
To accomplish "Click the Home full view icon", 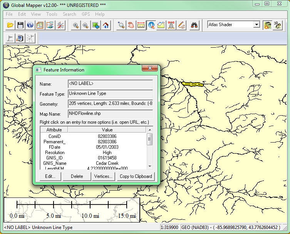I will coord(106,25).
